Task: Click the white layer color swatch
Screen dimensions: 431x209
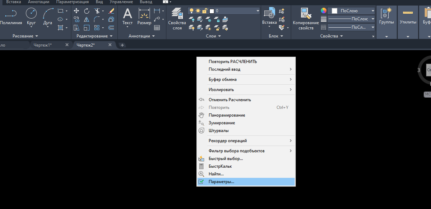Action: click(x=212, y=11)
